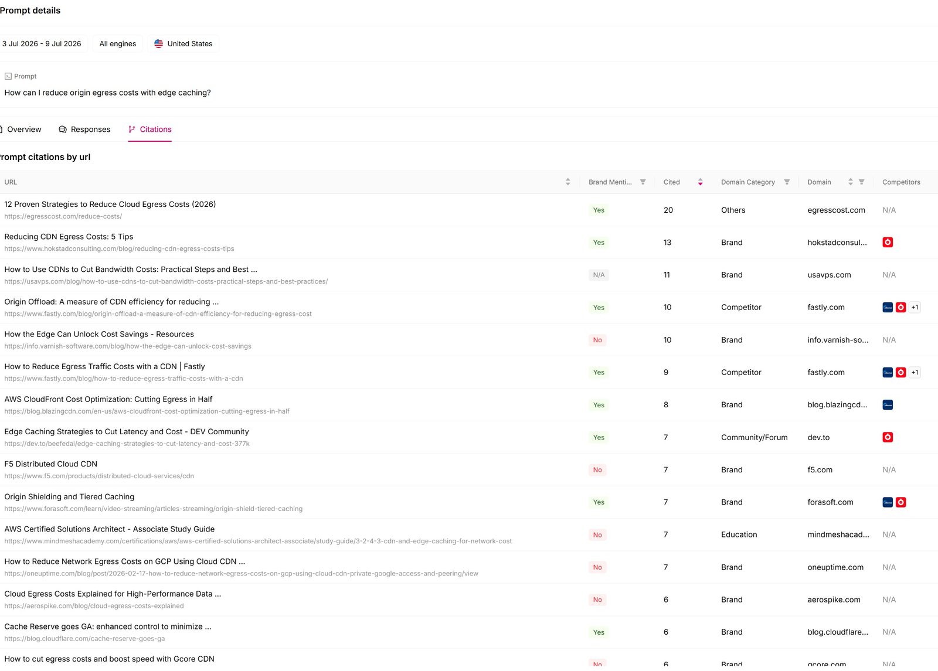Sort by the Cited column arrows

pos(700,182)
